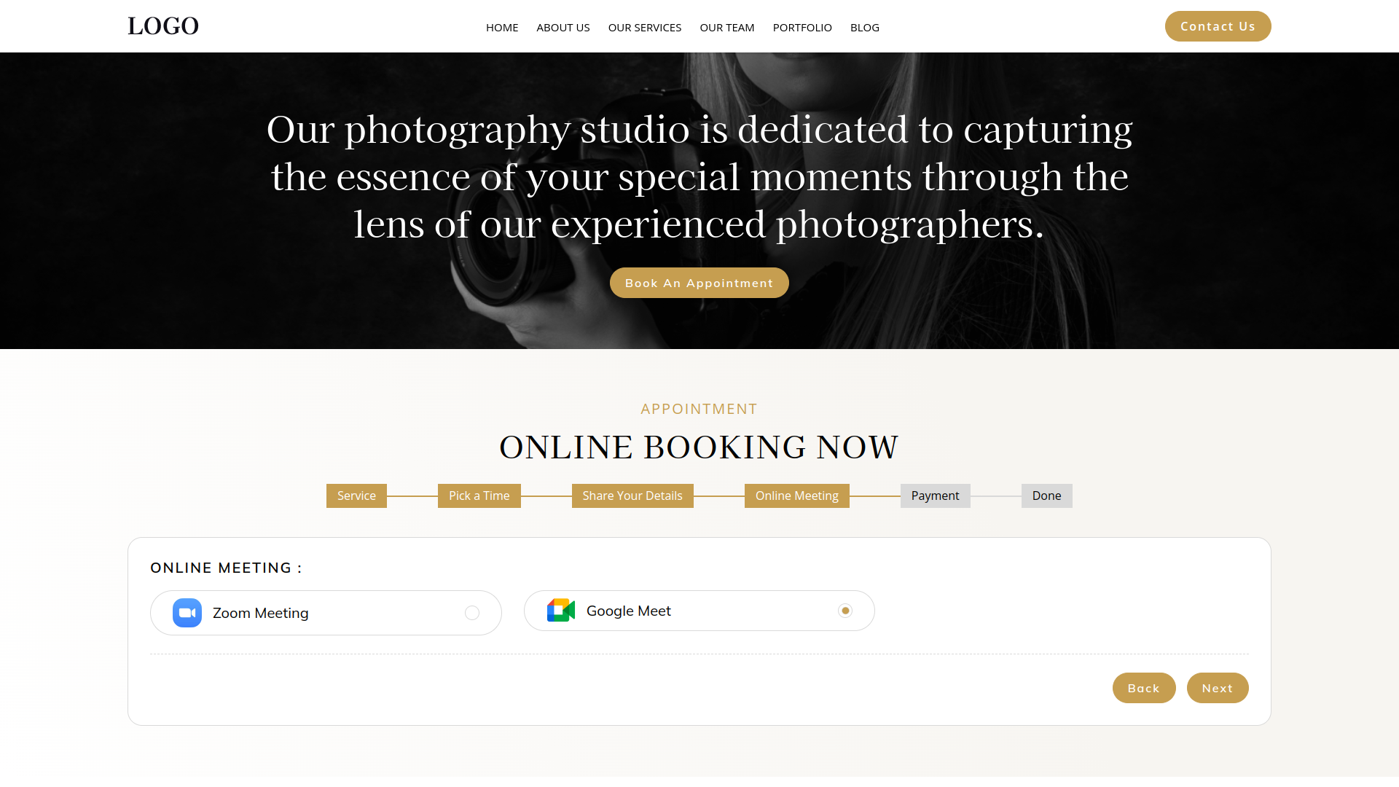
Task: Click the Google Meet logo icon
Action: [x=561, y=611]
